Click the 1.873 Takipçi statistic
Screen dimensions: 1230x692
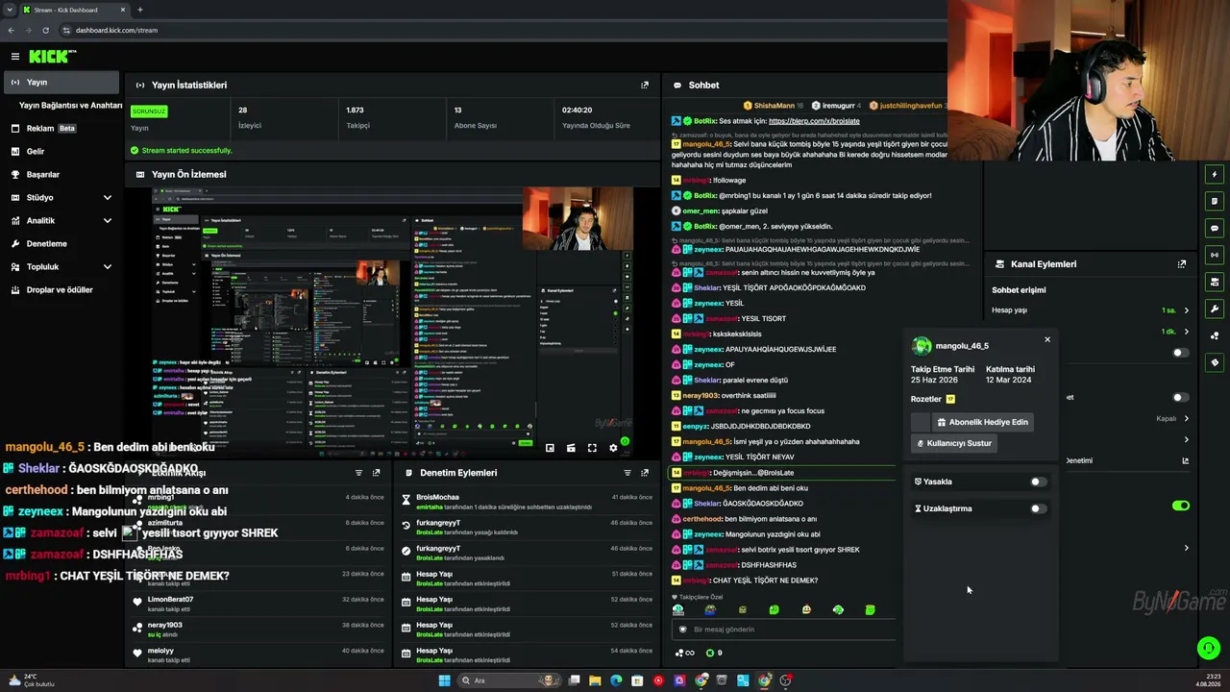(x=357, y=117)
